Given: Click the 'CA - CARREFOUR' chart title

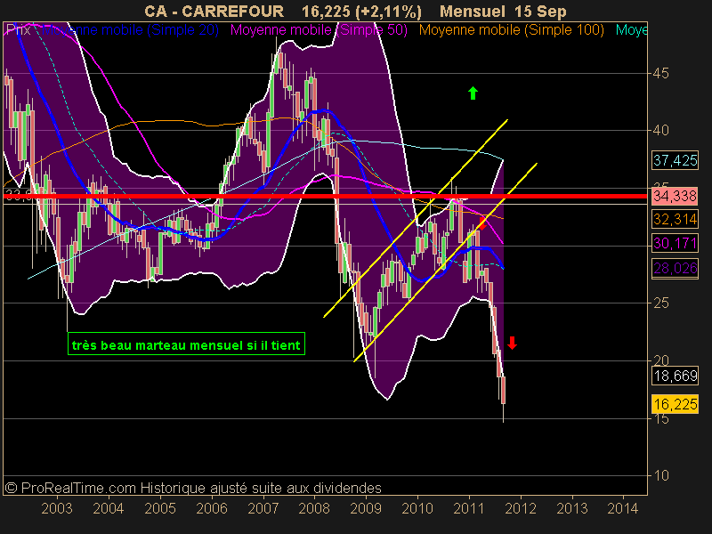Looking at the screenshot, I should click(x=214, y=12).
